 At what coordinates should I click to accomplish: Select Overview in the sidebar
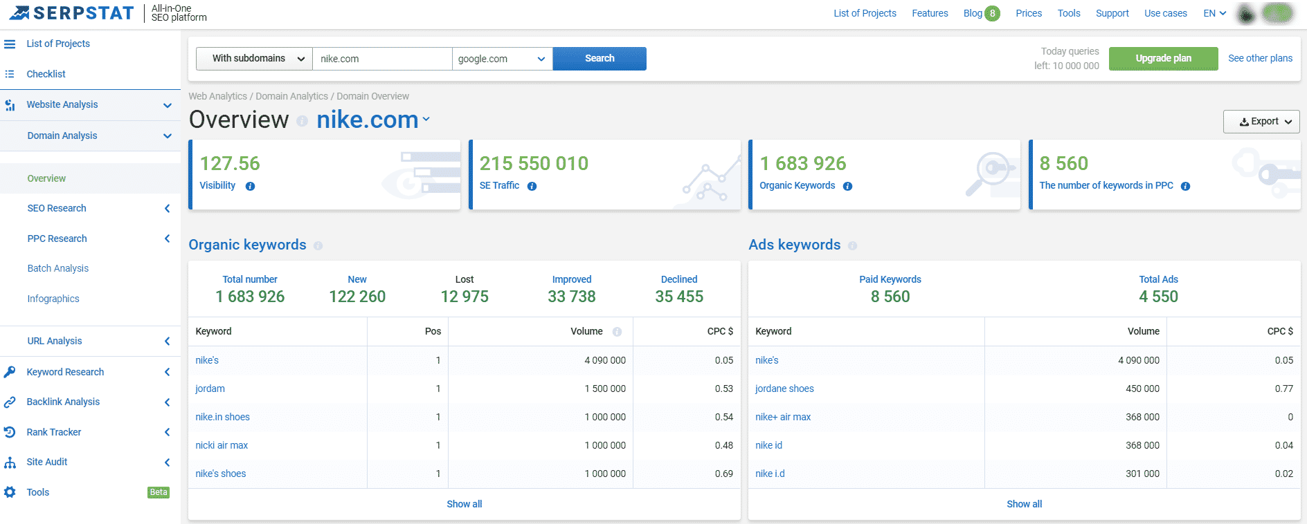pos(46,178)
